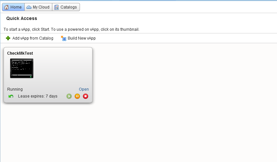Click the CheckMkTest vApp title
277x162 pixels.
(20, 53)
